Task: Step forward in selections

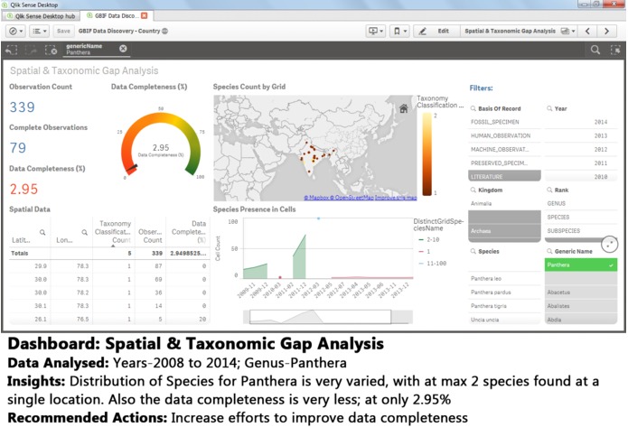Action: tap(31, 50)
